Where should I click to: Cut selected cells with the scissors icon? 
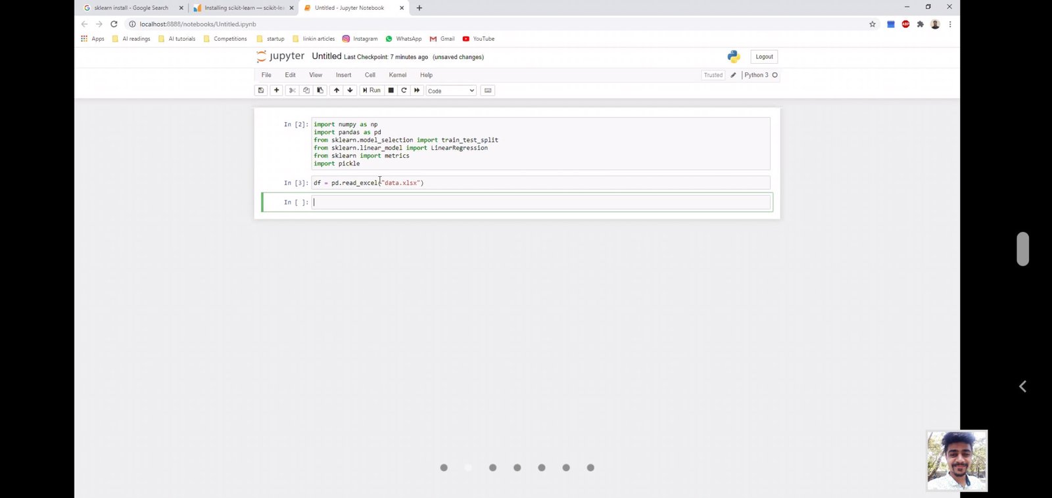(x=293, y=91)
